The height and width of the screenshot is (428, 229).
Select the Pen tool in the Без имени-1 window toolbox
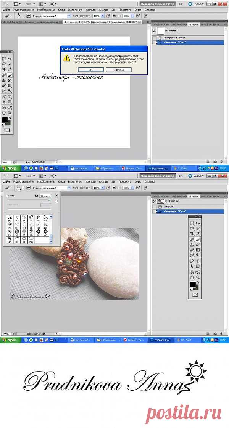click(x=4, y=97)
